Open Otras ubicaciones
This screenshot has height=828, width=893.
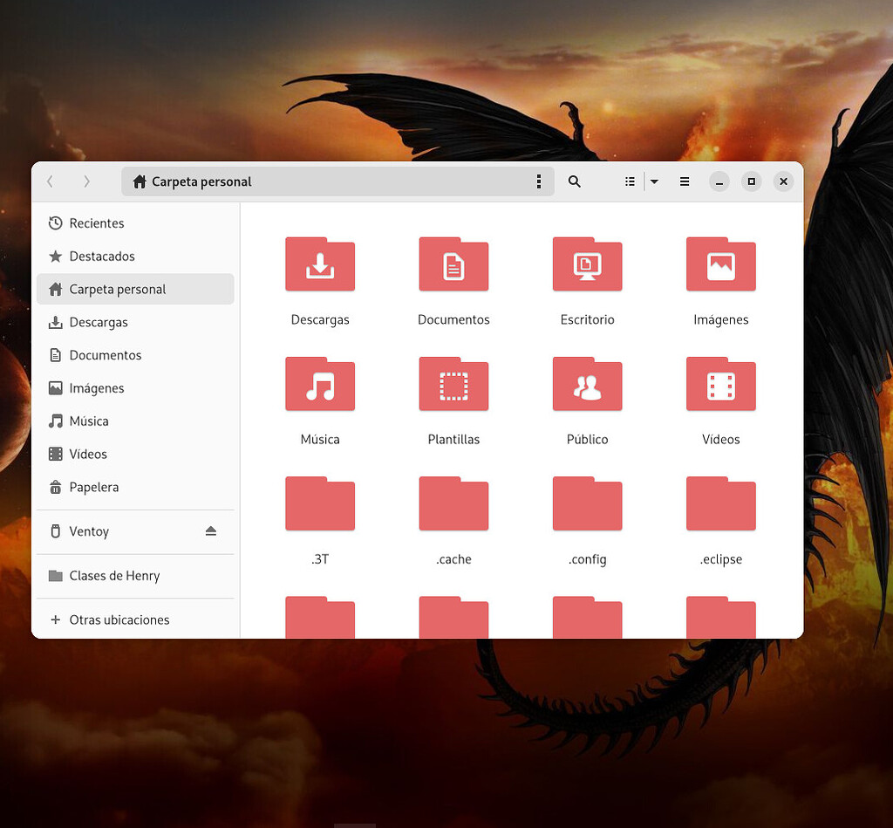[119, 619]
